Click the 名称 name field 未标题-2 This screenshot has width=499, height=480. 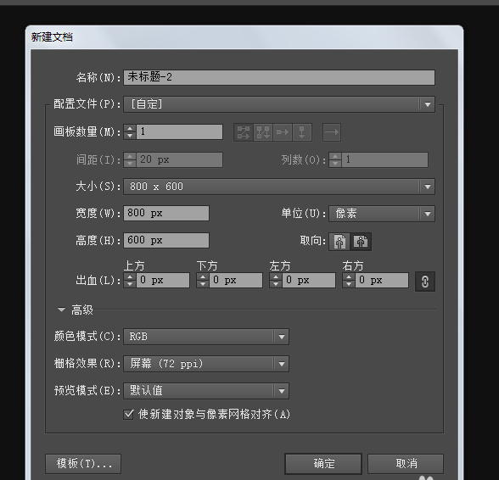coord(279,77)
